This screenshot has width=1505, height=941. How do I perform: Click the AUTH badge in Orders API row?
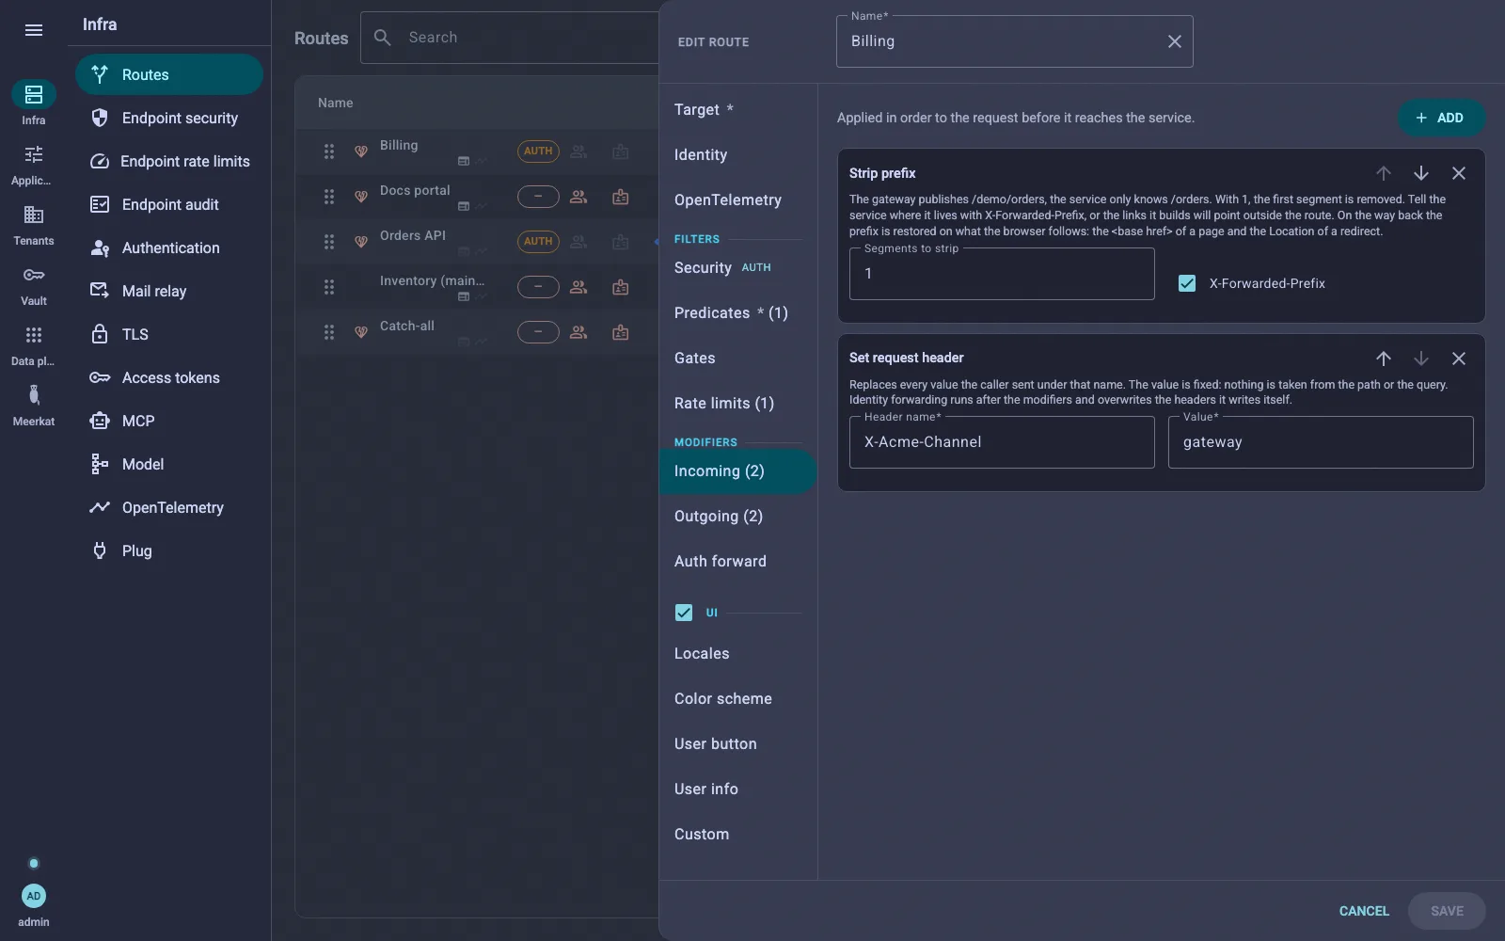[x=538, y=242]
